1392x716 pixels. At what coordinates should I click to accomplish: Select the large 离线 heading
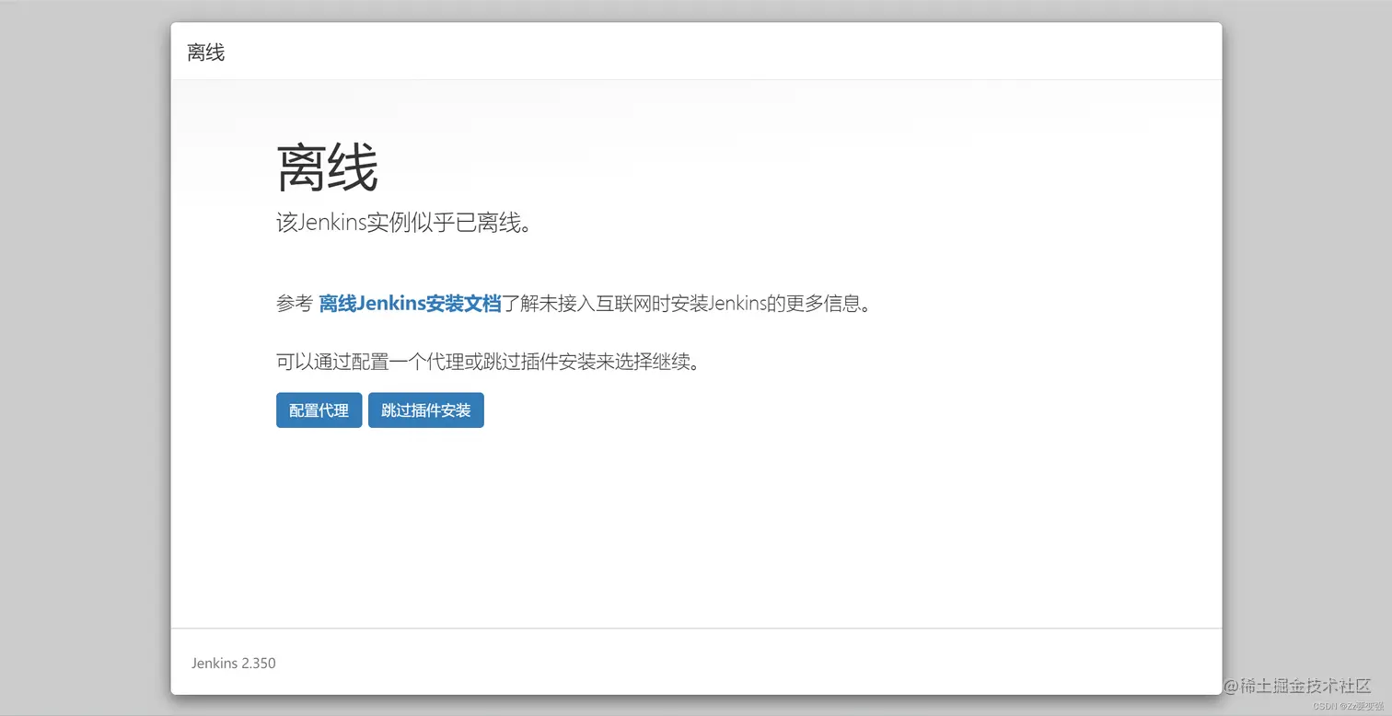click(328, 167)
